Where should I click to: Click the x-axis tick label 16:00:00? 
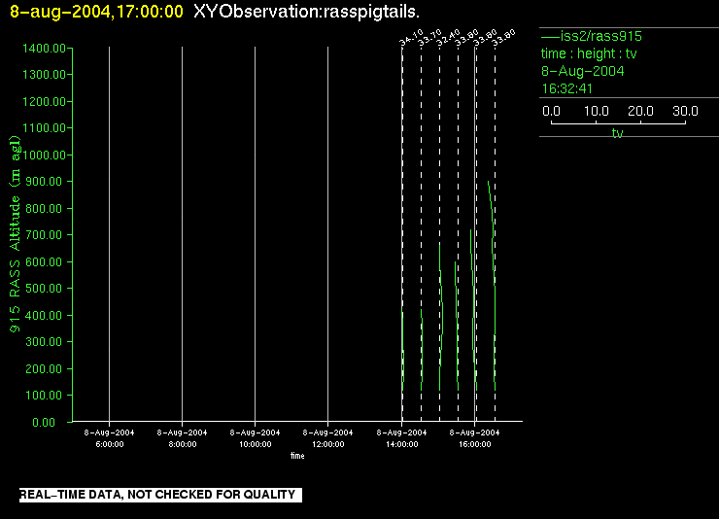pyautogui.click(x=474, y=444)
